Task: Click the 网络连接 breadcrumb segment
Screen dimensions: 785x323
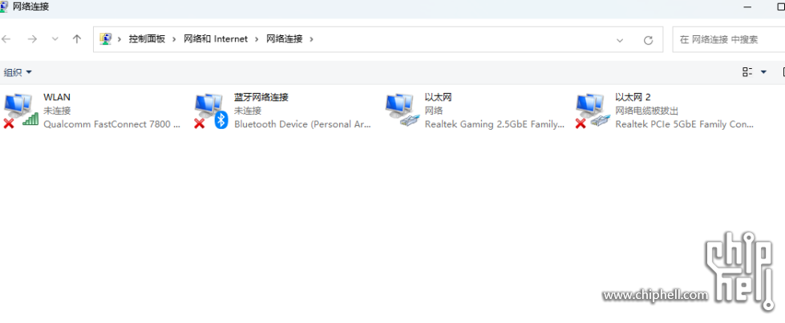Action: point(285,39)
